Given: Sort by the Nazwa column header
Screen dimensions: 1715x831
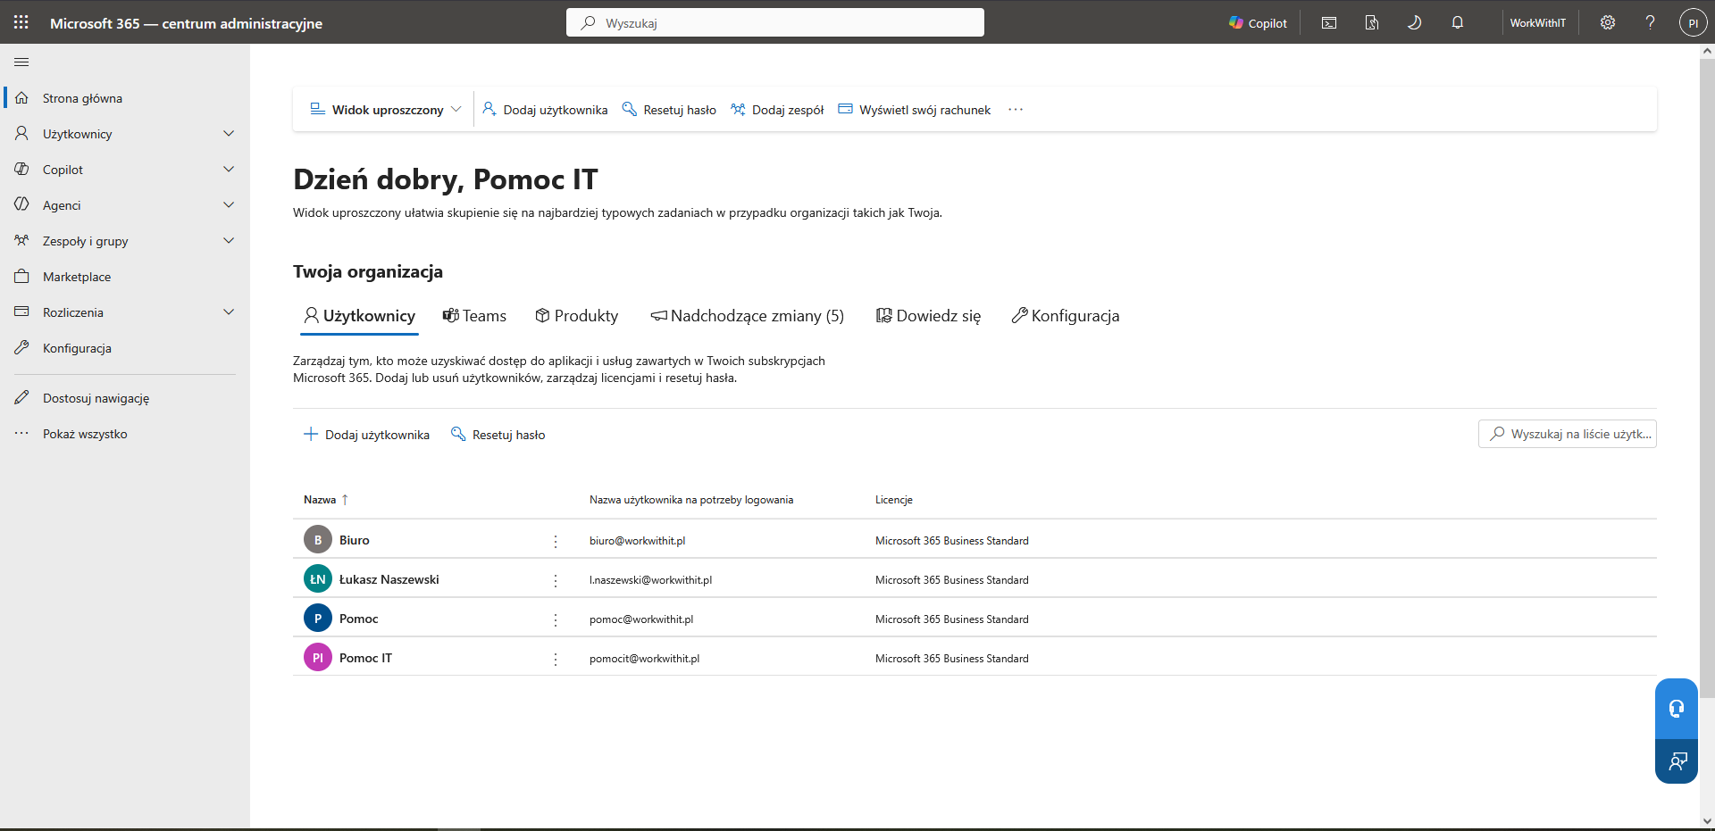Looking at the screenshot, I should (x=326, y=500).
